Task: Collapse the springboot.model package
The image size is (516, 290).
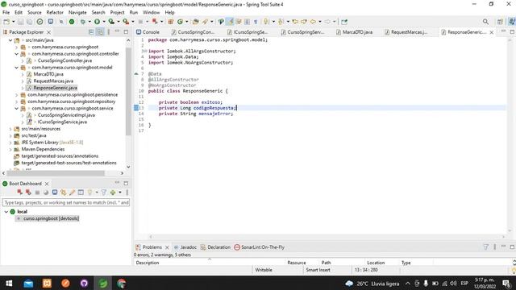Action: click(x=16, y=68)
